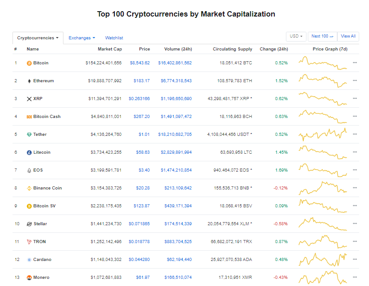This screenshot has height=286, width=369.
Task: Click TRON circulating supply 66,682,072,191 TRX
Action: tap(231, 242)
